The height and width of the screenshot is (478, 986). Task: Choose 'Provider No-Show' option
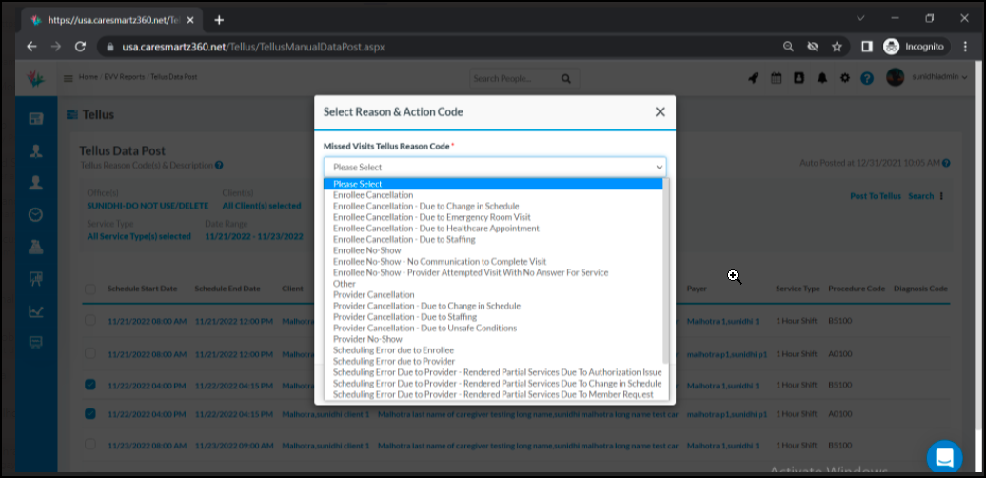pyautogui.click(x=367, y=339)
